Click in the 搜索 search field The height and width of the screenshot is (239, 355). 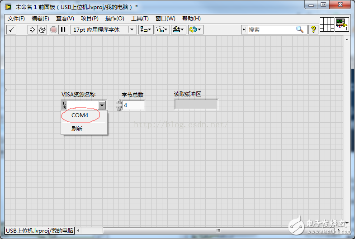click(x=271, y=29)
